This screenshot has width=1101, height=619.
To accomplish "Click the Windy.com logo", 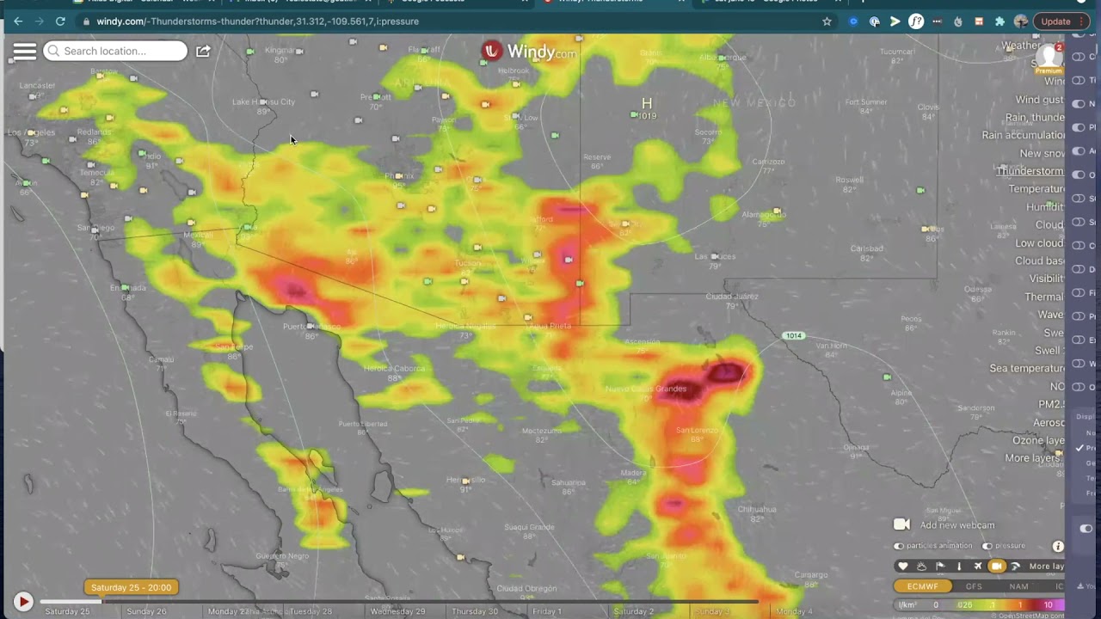I will (x=529, y=52).
